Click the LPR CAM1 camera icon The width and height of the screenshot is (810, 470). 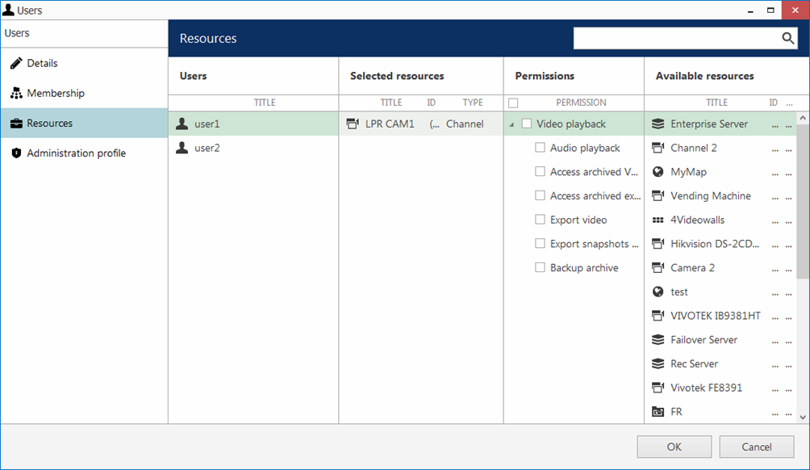[352, 124]
